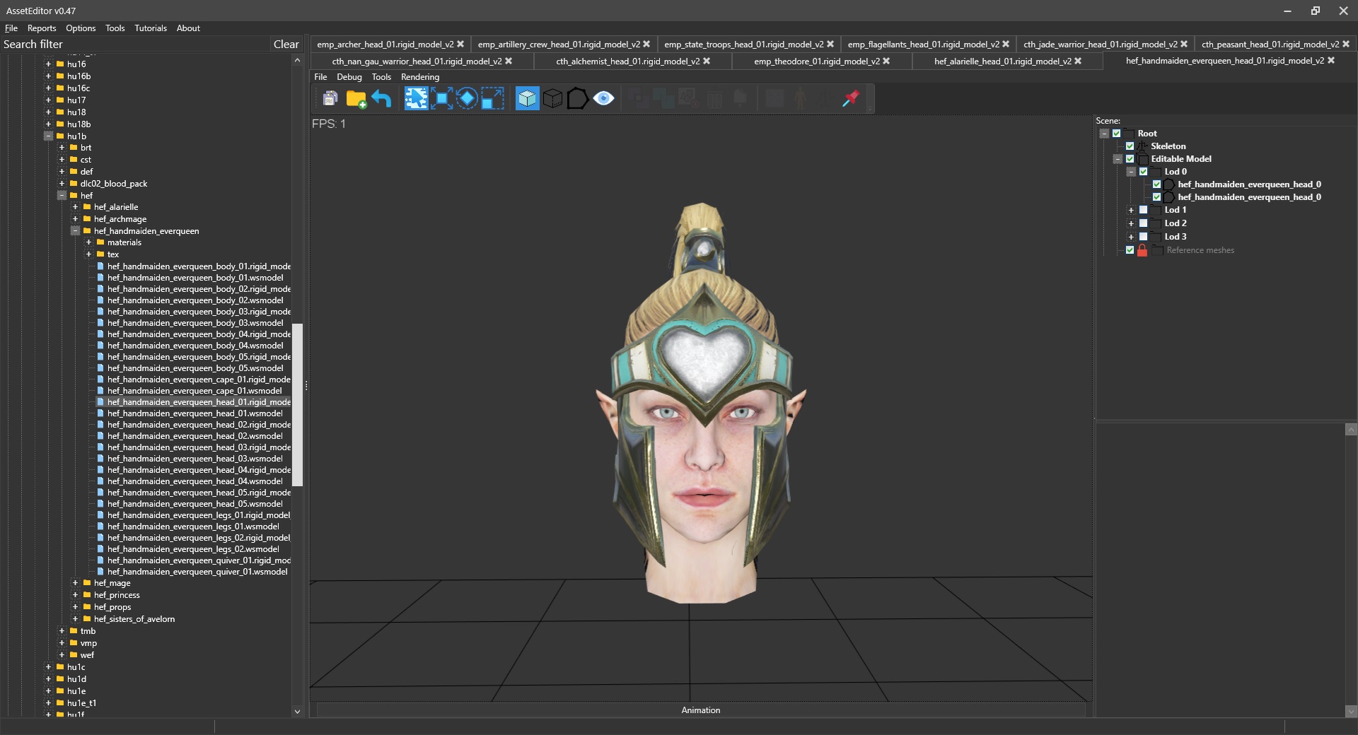Expand the Lod 2 node
Viewport: 1358px width, 735px height.
pyautogui.click(x=1131, y=223)
